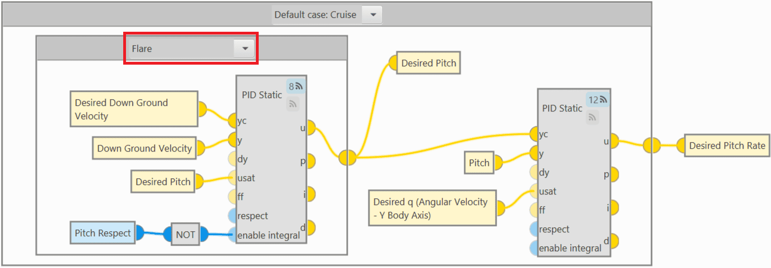Click the grey signal icon under badge 12
This screenshot has height=268, width=771.
click(x=593, y=116)
